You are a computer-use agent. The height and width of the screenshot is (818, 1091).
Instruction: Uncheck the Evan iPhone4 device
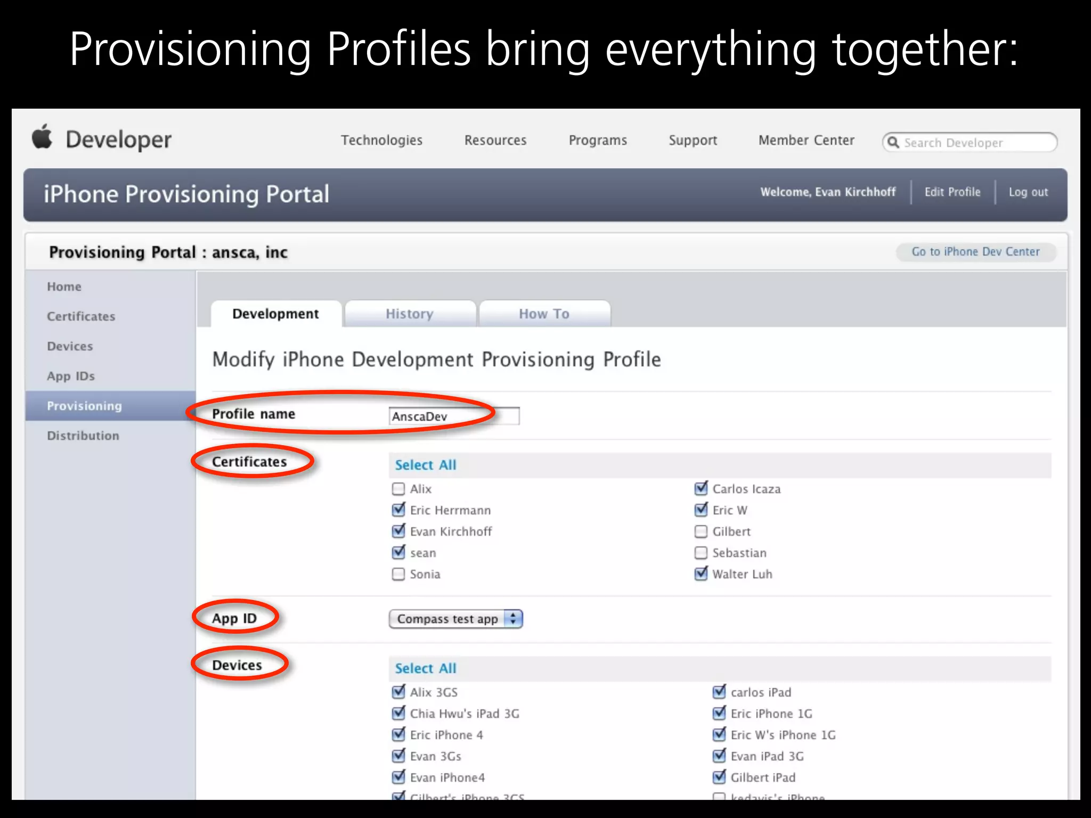tap(398, 778)
